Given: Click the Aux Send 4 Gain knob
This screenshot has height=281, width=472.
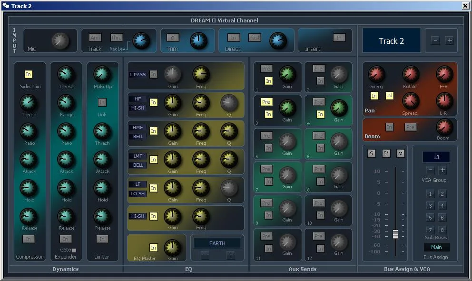Looking at the screenshot, I should click(339, 108).
